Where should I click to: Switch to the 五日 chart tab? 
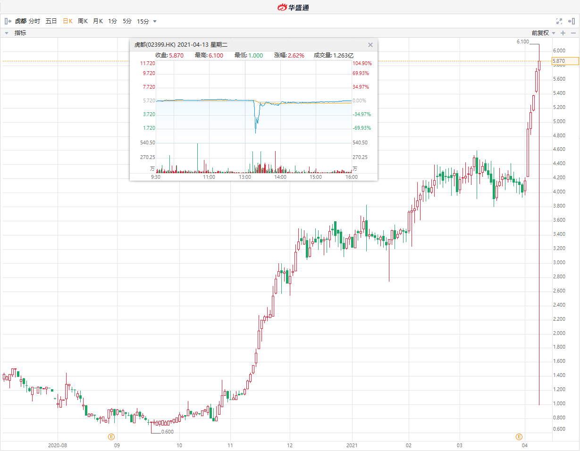(51, 21)
